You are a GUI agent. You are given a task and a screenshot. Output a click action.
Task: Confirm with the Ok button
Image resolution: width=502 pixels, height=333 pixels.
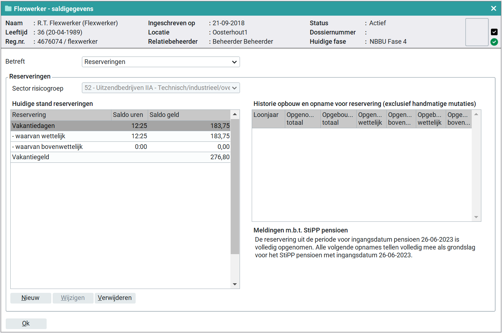(26, 323)
